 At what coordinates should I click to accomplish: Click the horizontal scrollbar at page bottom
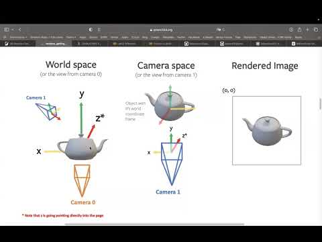point(154,224)
